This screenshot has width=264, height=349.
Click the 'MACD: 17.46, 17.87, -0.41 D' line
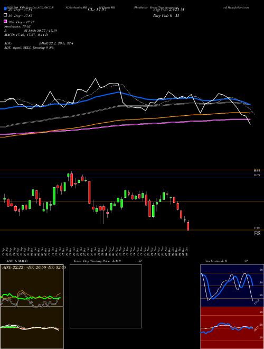pos(26,35)
